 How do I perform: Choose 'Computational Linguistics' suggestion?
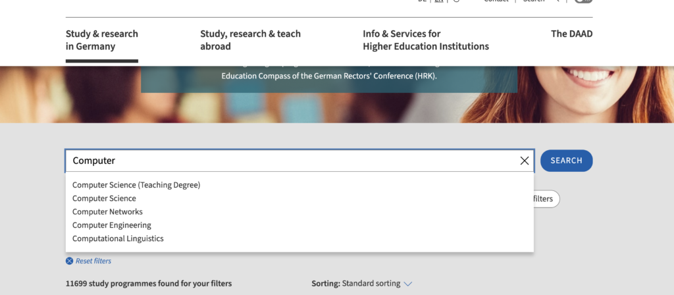tap(118, 238)
